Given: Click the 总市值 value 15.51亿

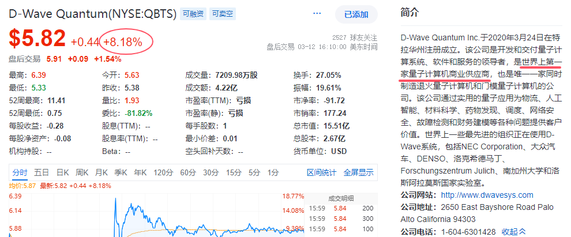Looking at the screenshot, I should coord(336,126).
